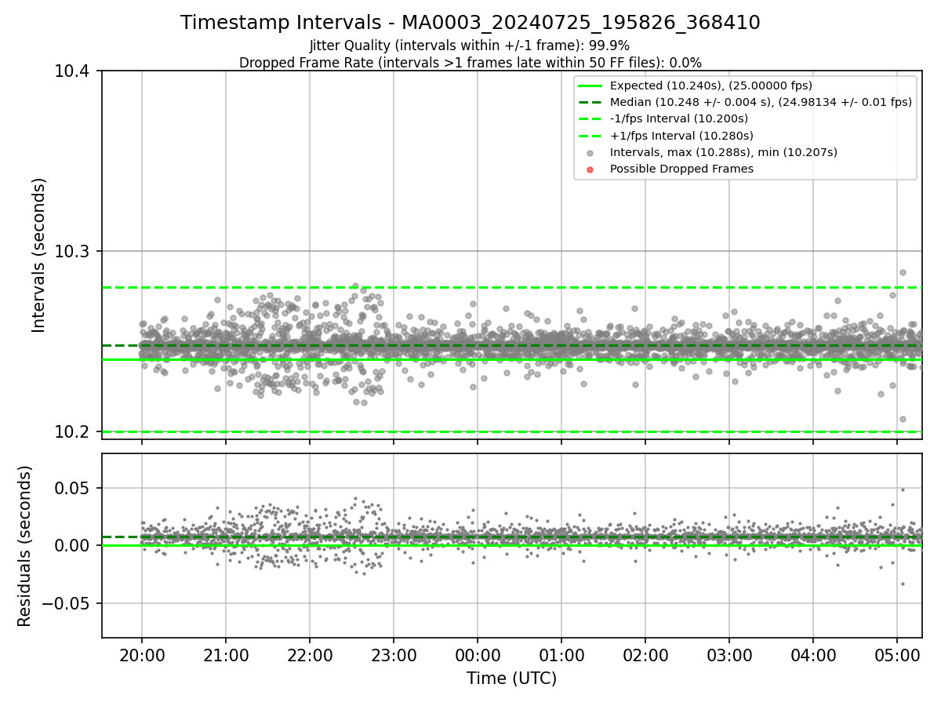Click the legend entry 'Expected (10.240s), (25.00000 fps)'
Viewport: 941px width, 706px height.
point(710,86)
